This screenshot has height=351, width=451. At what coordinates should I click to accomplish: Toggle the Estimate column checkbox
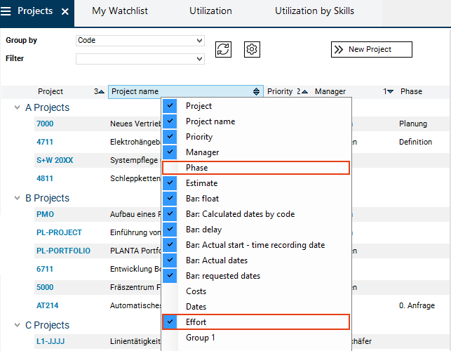pos(169,183)
